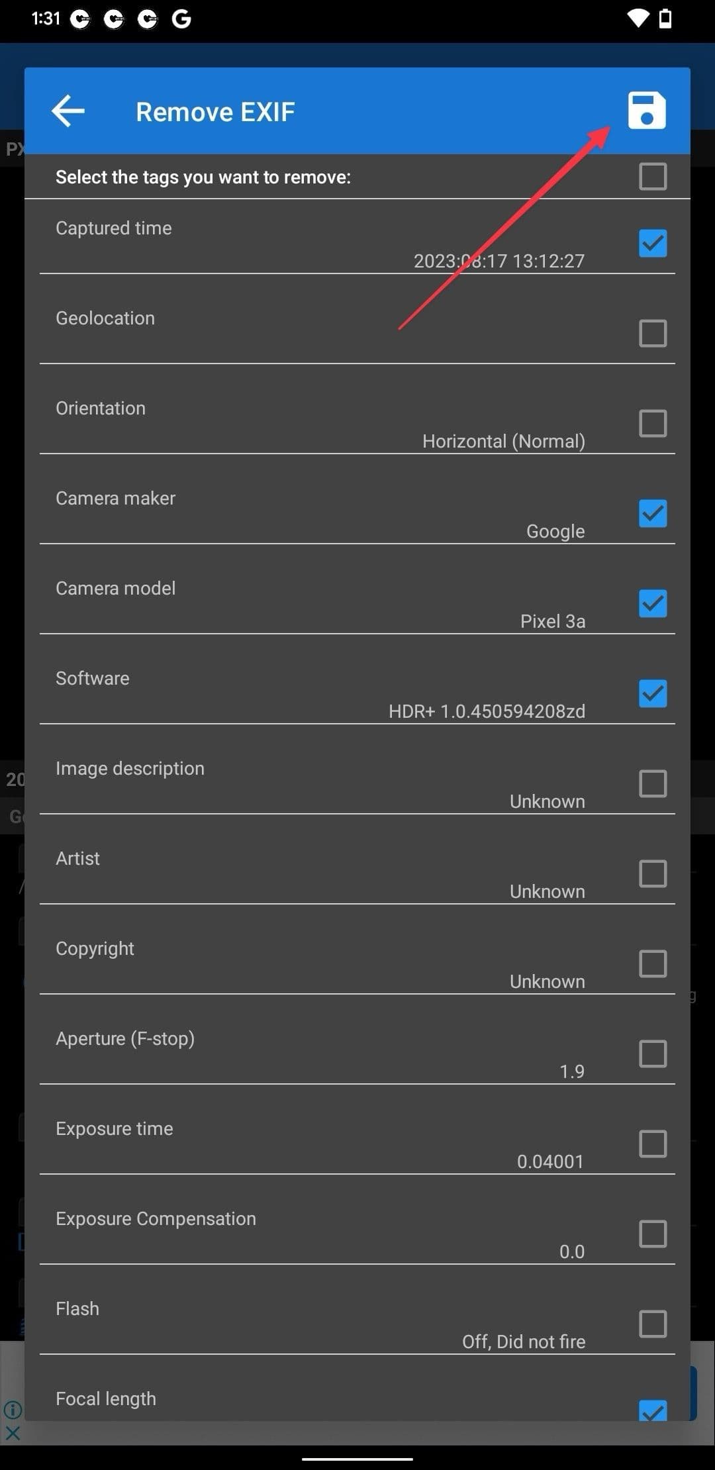Check the Image description checkbox
715x1470 pixels.
pos(652,783)
